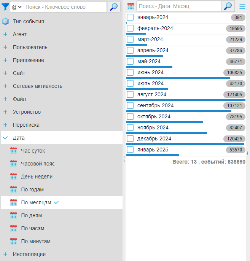Screen dimensions: 250x261
Task: Expand the Агент section
Action: click(5, 34)
